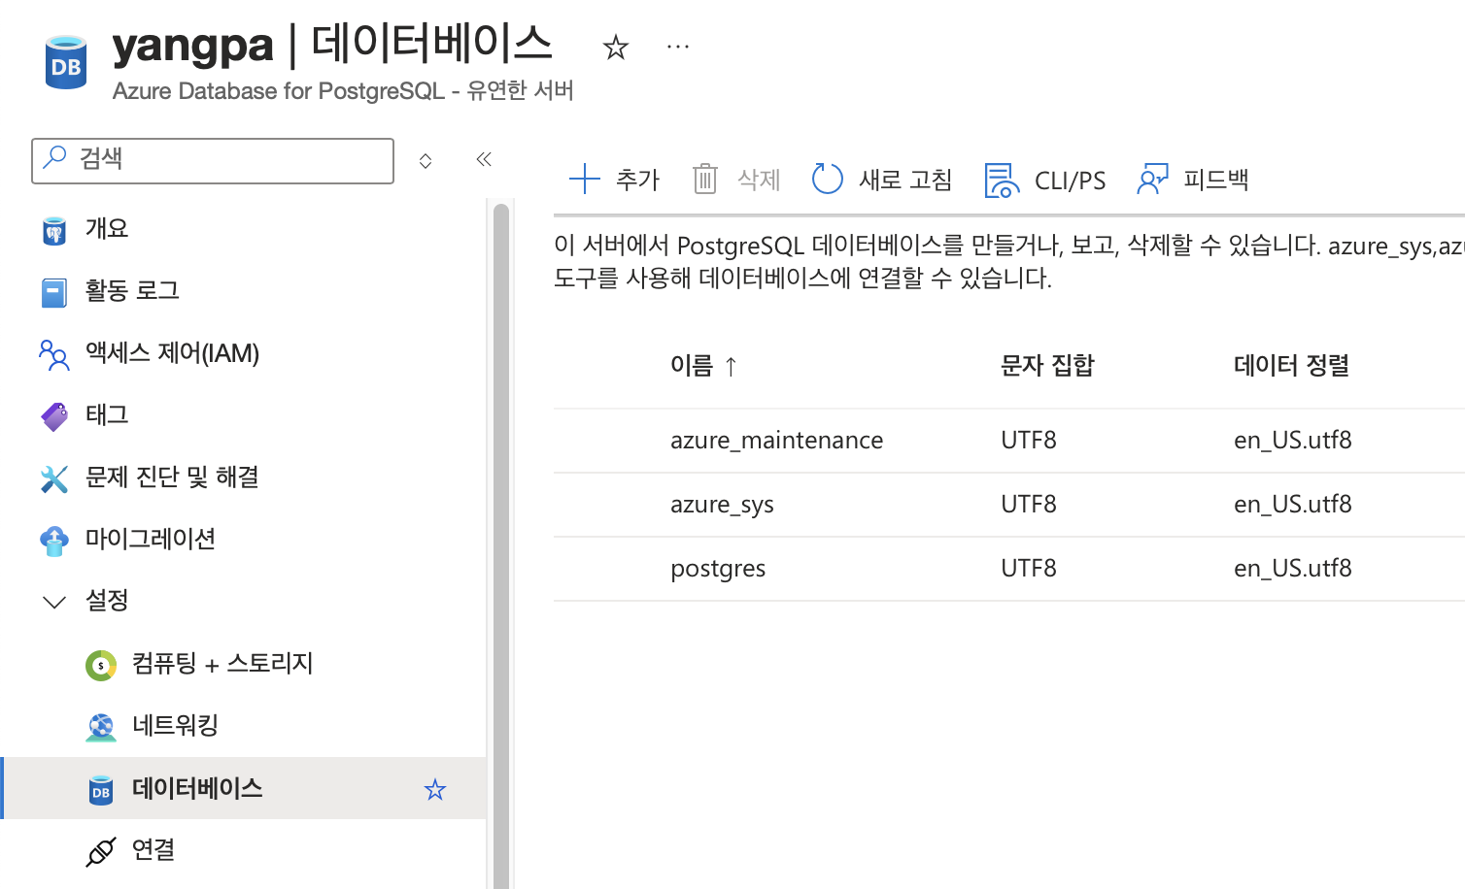Select the postgres database name

click(x=718, y=569)
